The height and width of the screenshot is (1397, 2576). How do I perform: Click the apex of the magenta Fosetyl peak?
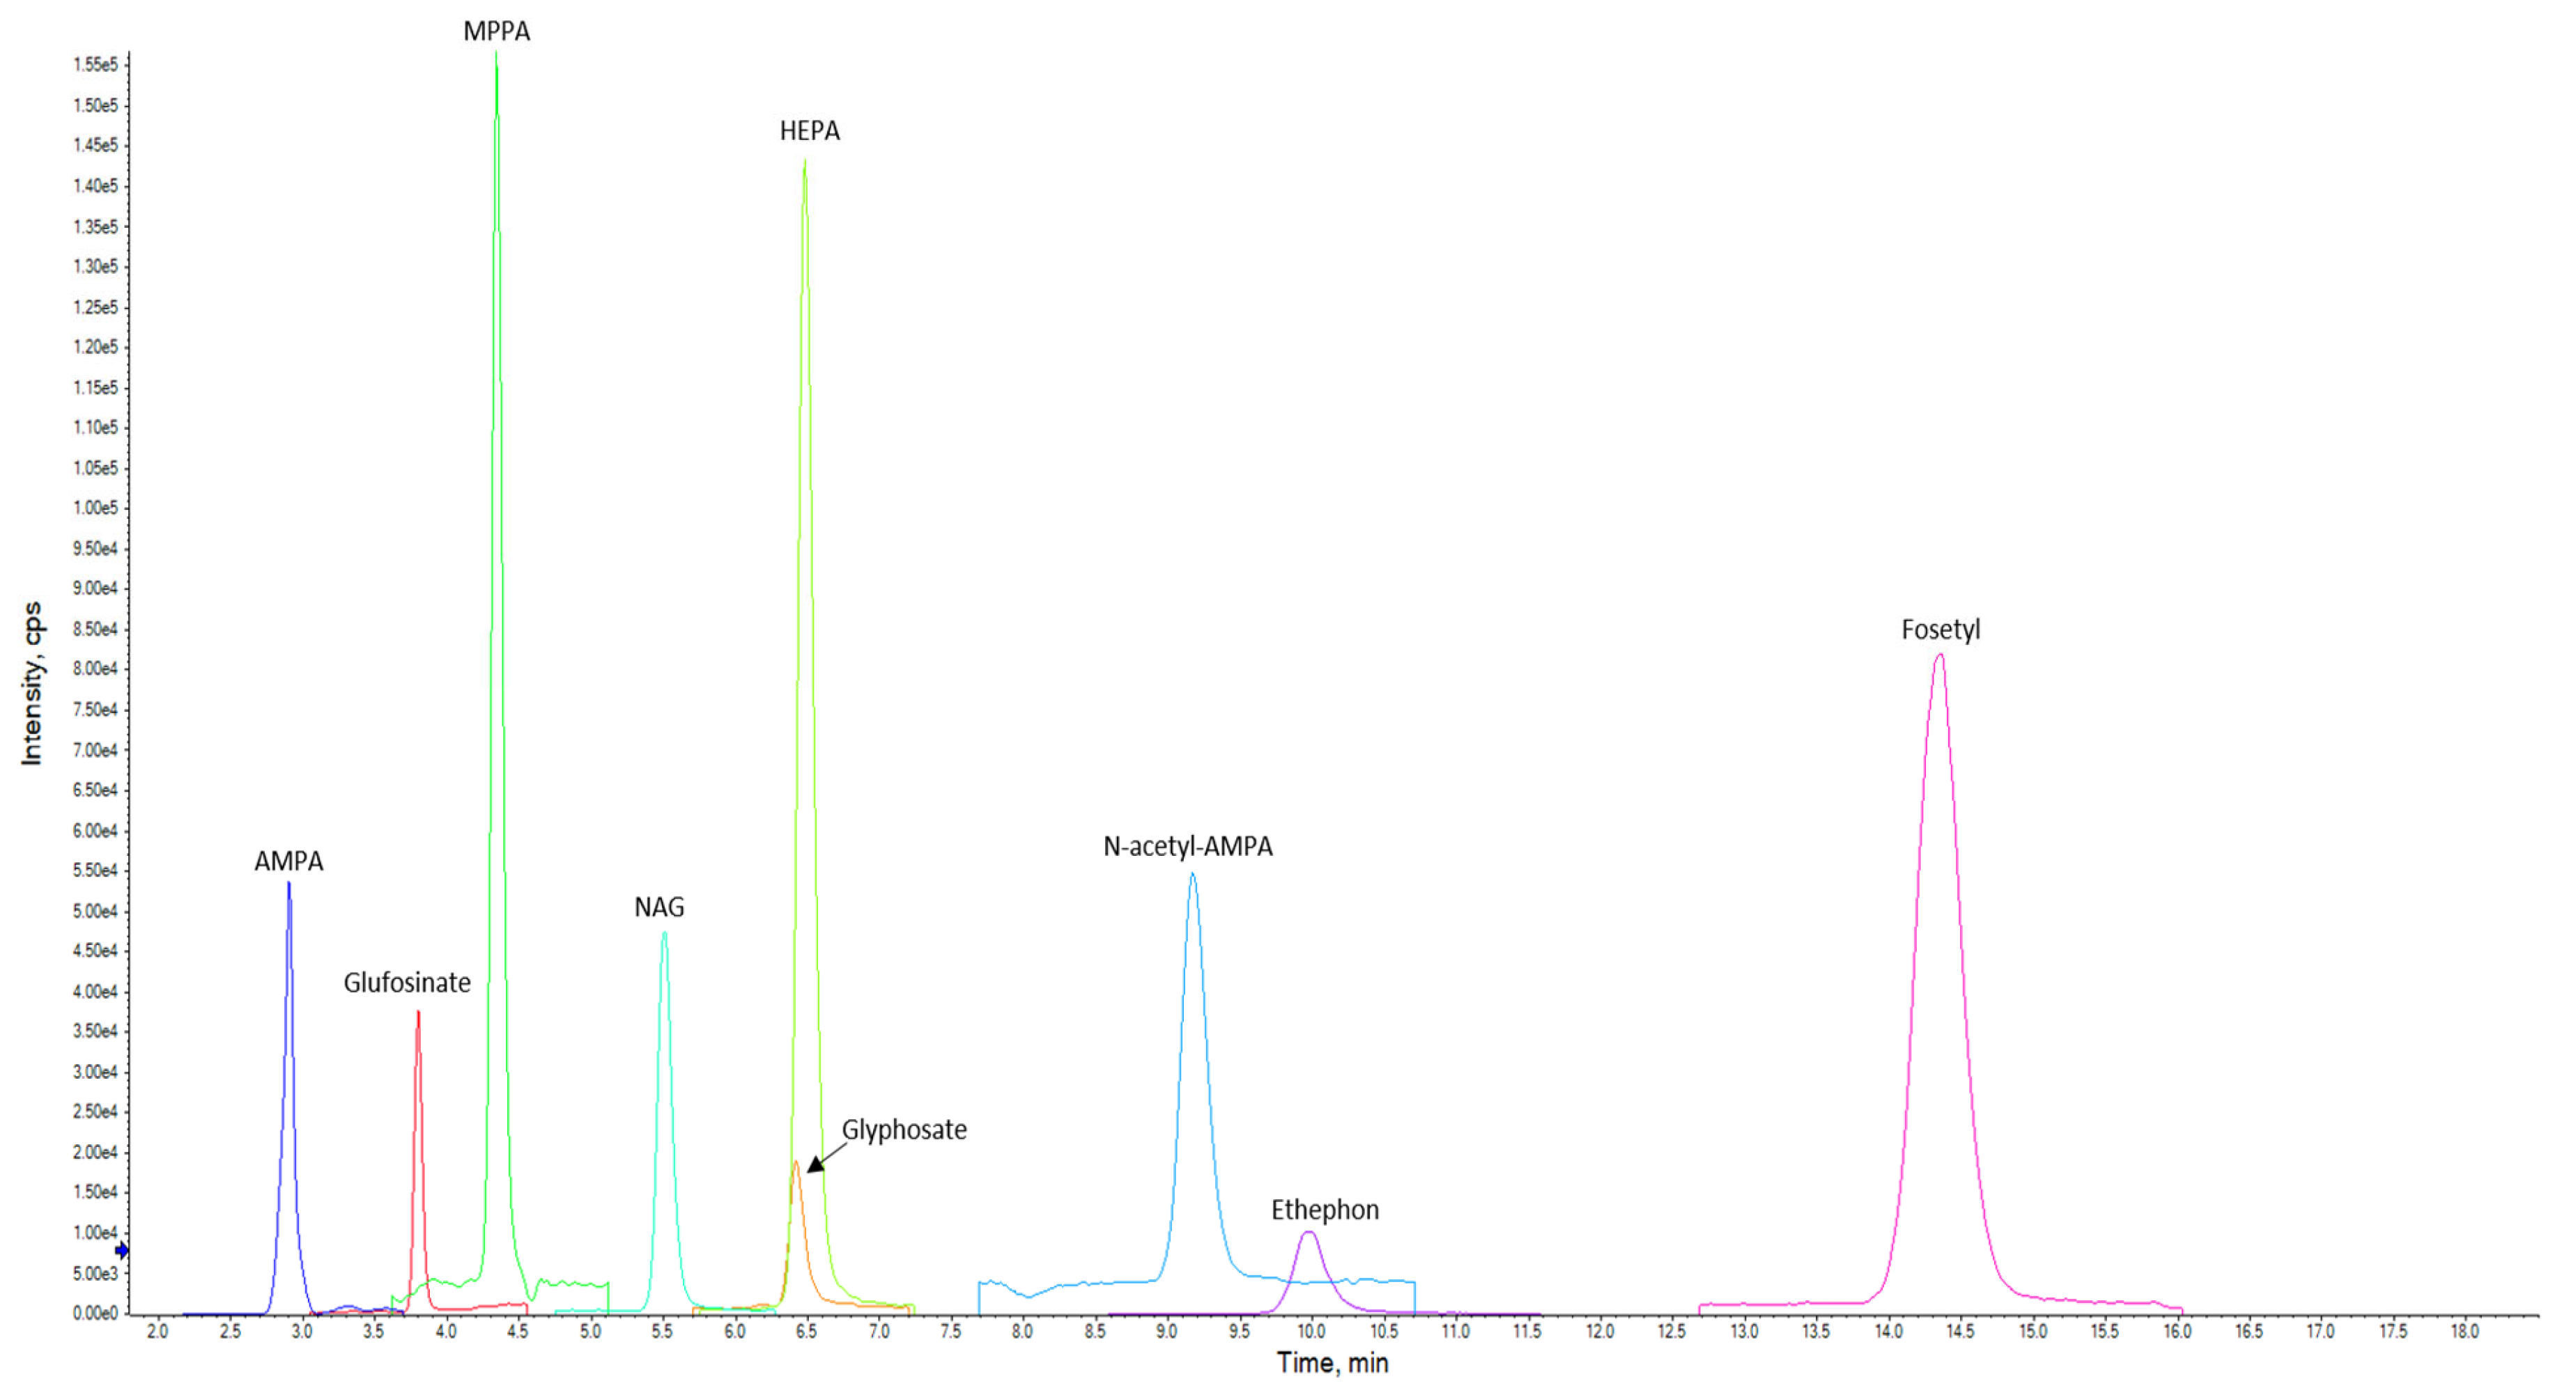coord(1940,657)
